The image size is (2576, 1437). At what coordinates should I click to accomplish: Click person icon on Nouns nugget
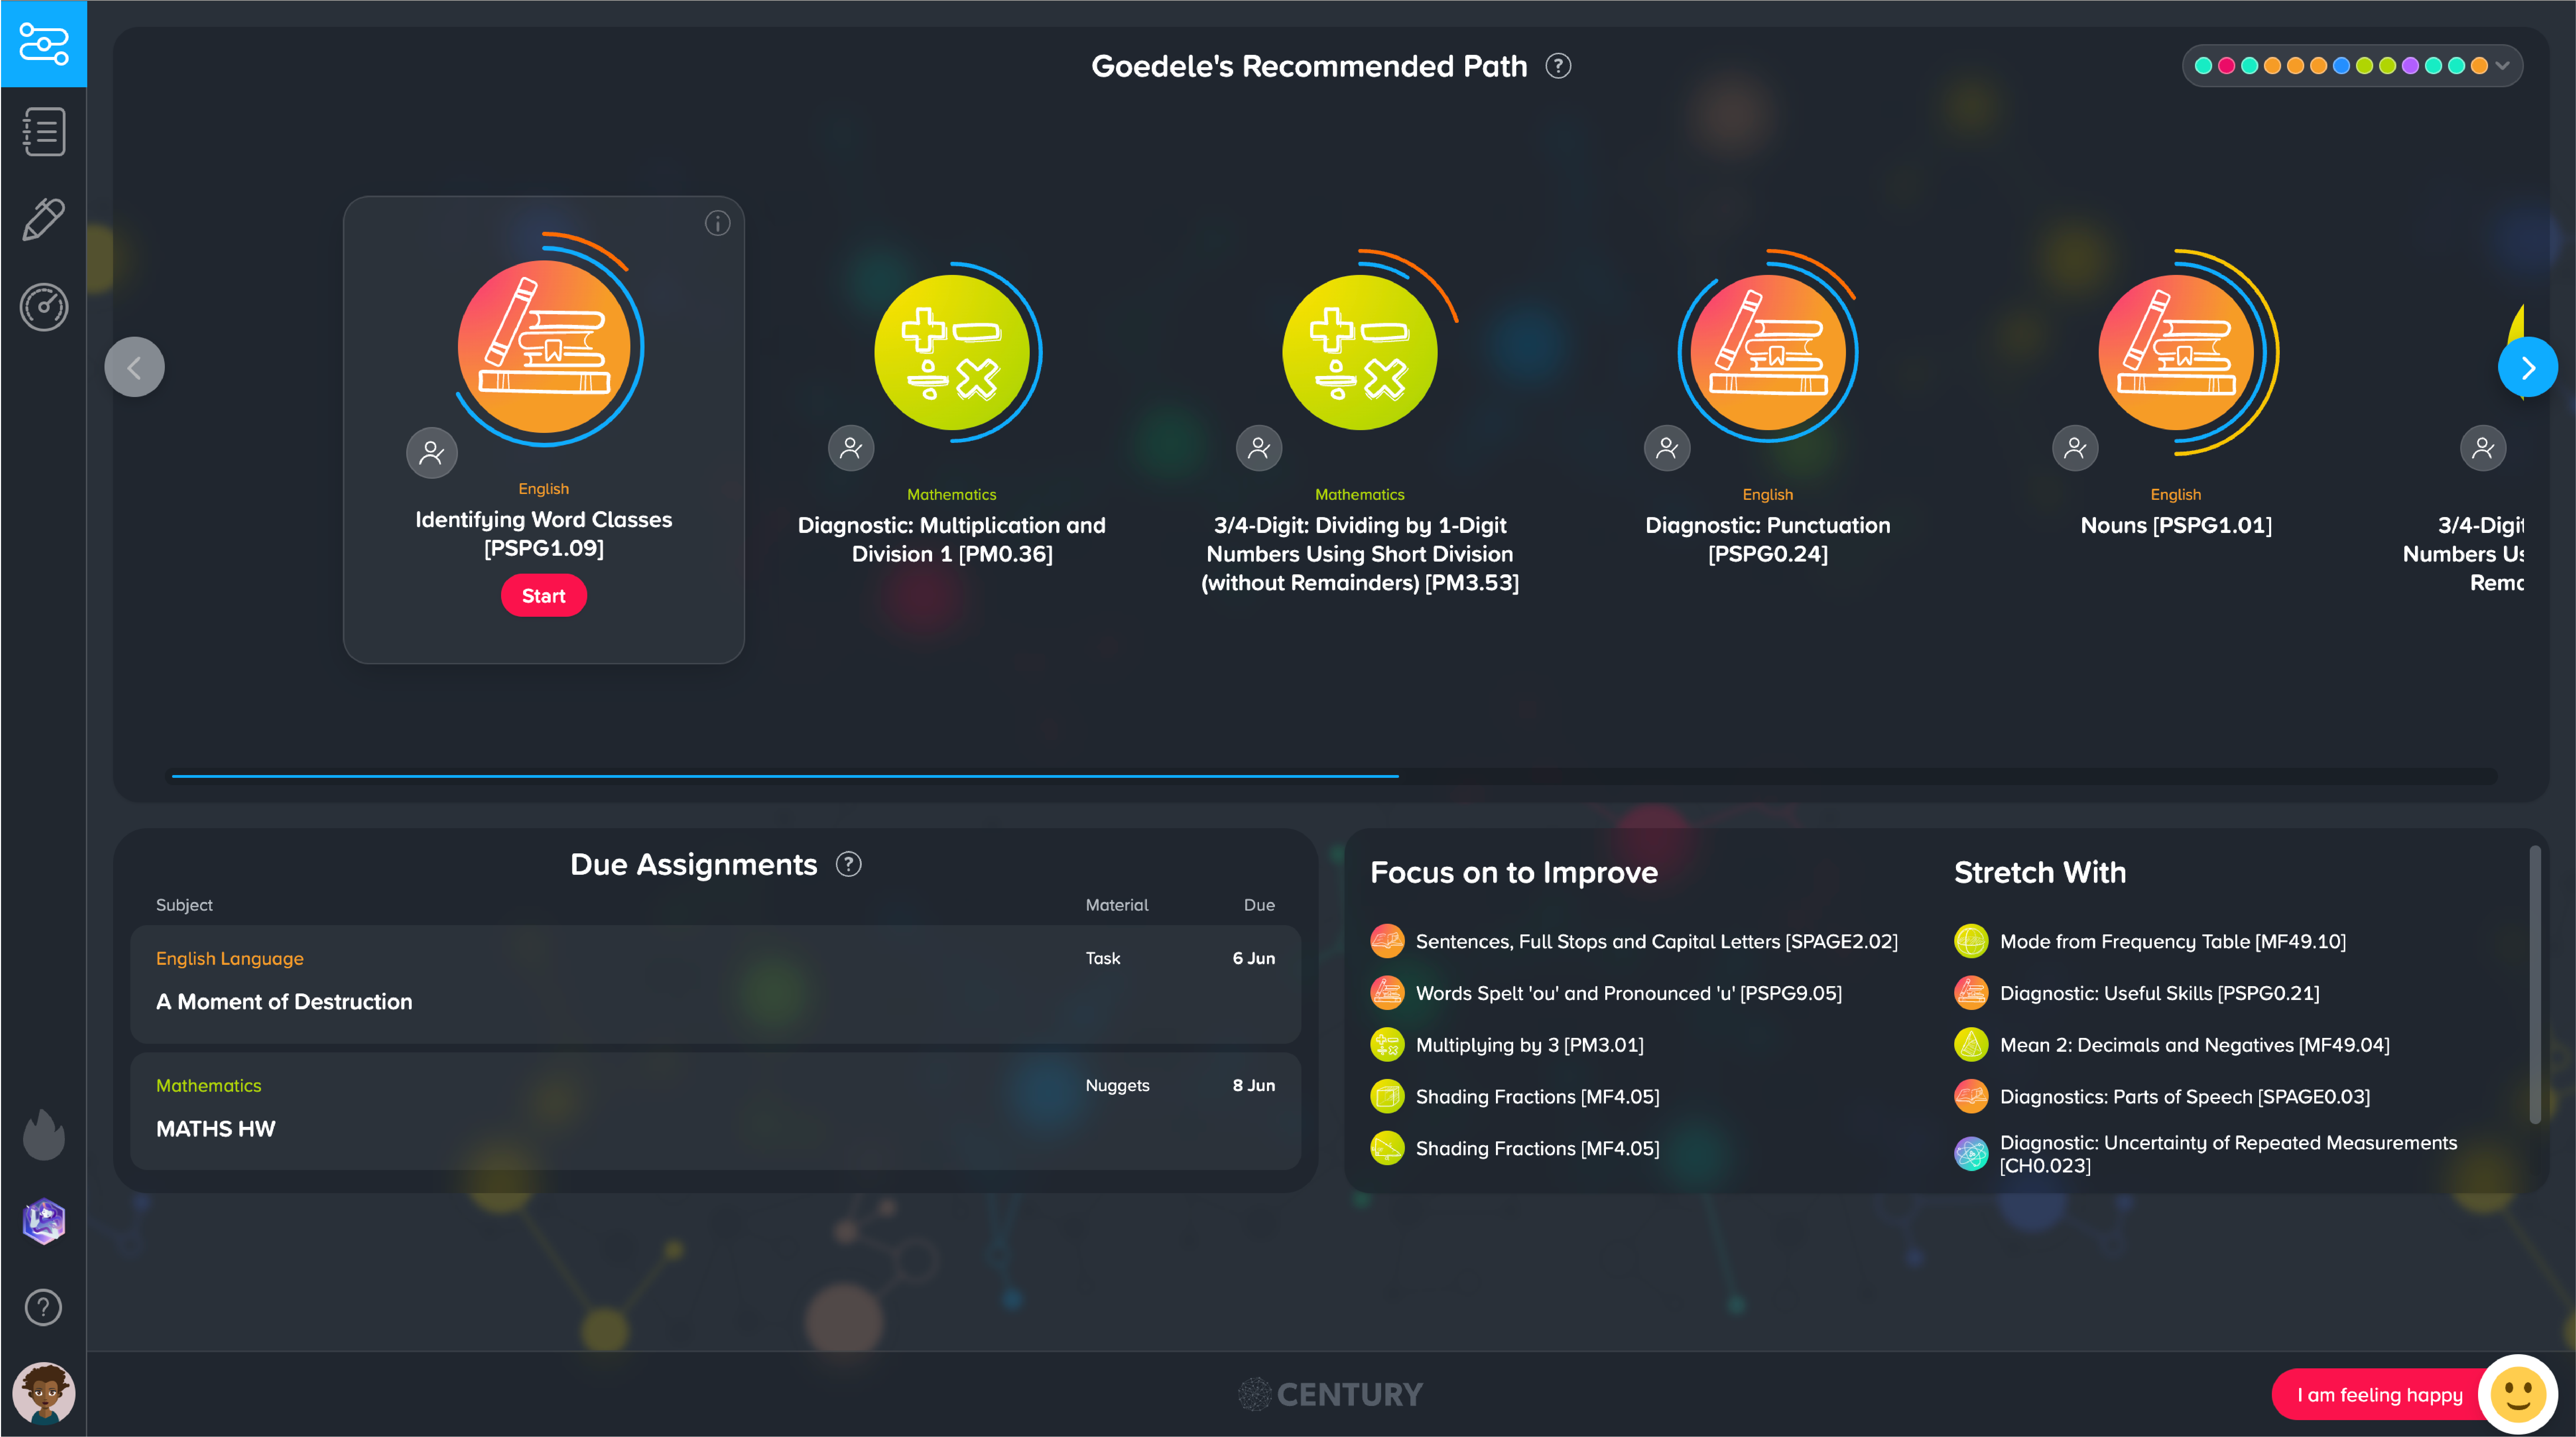point(2075,448)
